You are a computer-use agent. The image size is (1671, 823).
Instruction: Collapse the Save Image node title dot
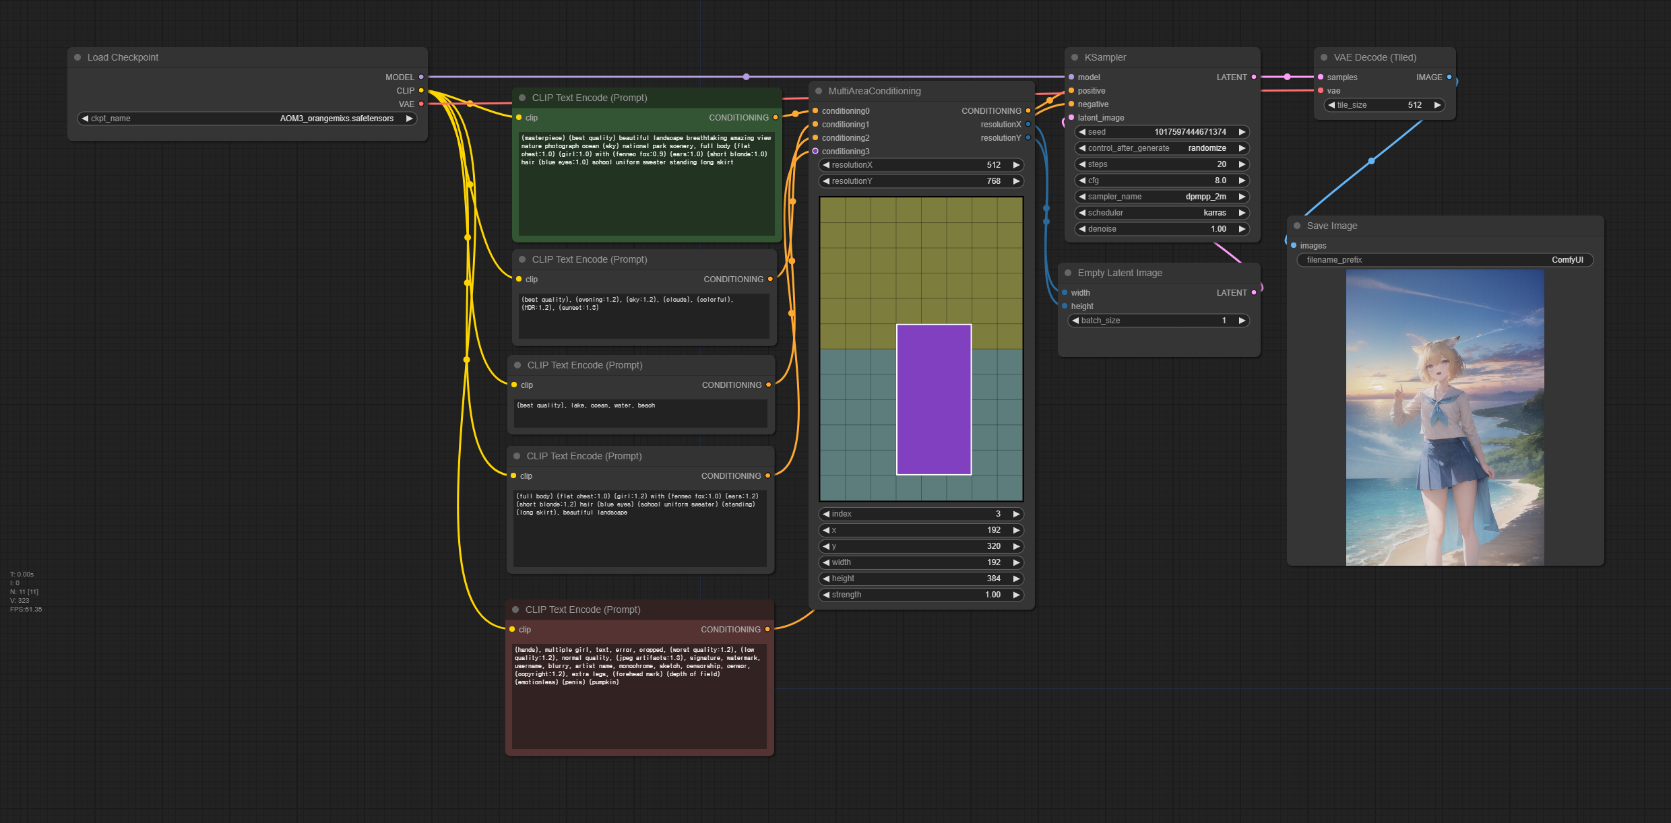tap(1297, 226)
